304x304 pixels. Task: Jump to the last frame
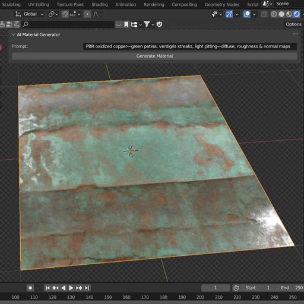point(87,288)
